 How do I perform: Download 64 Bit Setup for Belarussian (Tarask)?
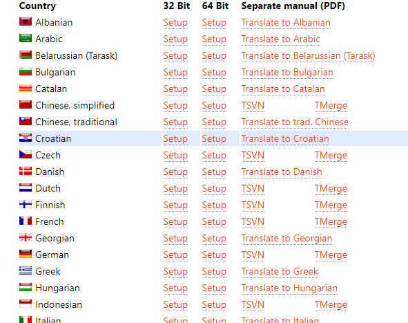[x=214, y=56]
